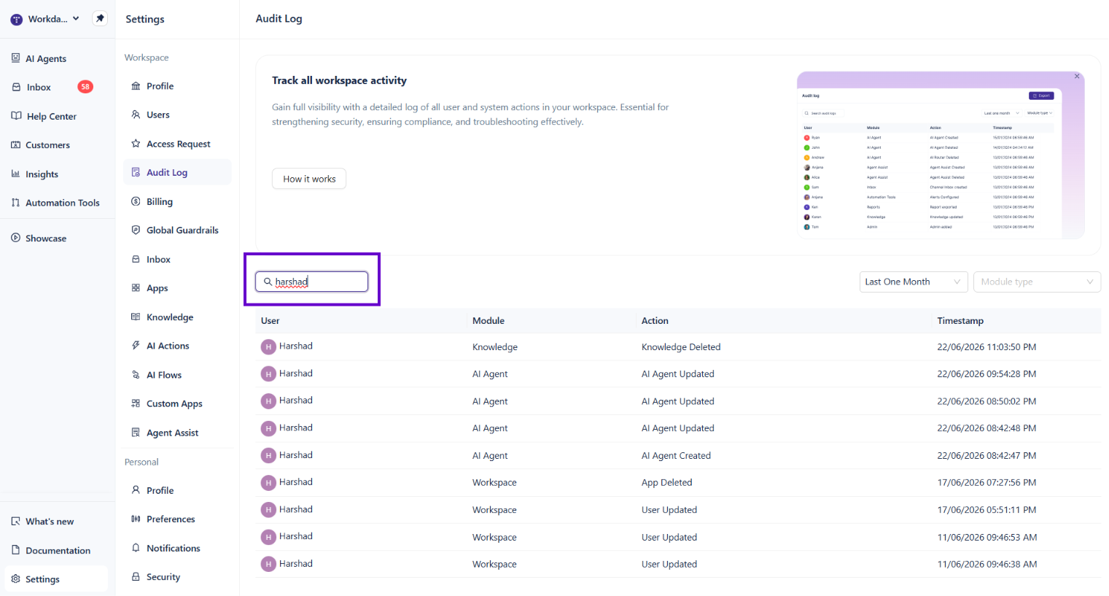1109x596 pixels.
Task: Click the workspace Profile building icon
Action: point(136,86)
